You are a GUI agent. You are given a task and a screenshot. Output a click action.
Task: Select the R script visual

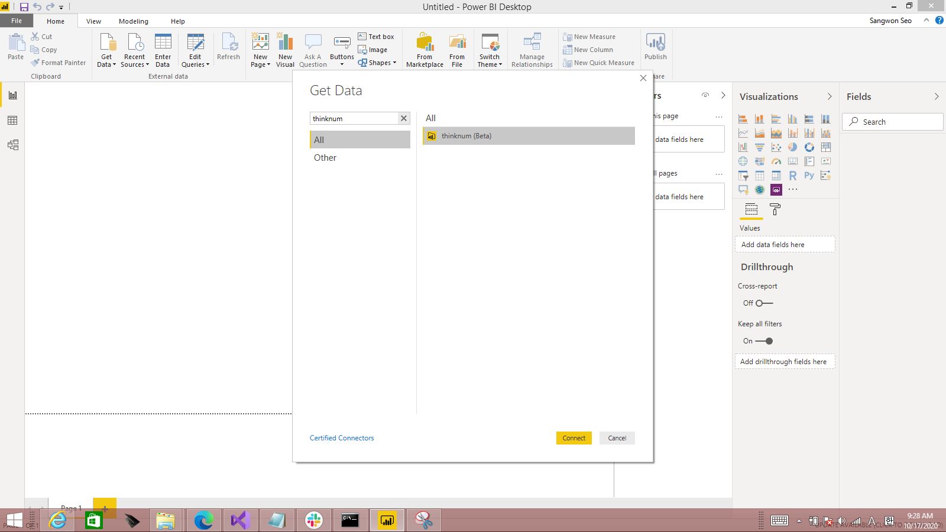pos(793,176)
